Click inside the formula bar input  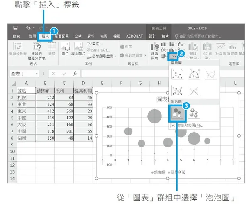pos(125,74)
